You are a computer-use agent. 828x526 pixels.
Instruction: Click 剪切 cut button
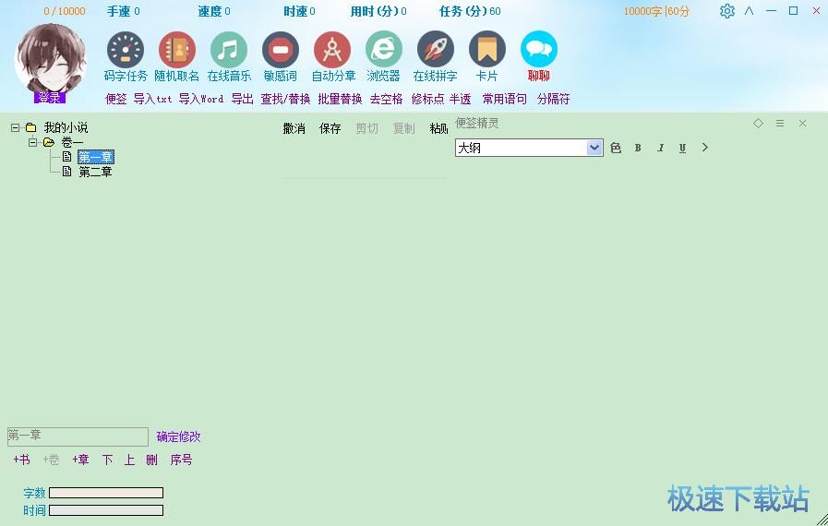click(367, 128)
